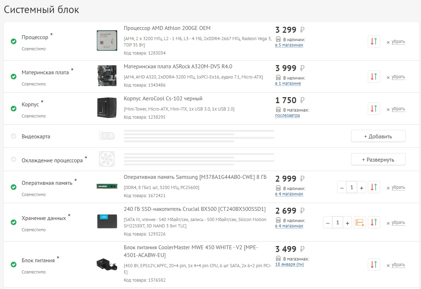This screenshot has width=421, height=289.
Task: Remove the AeroCool case with убрать
Action: [x=398, y=109]
